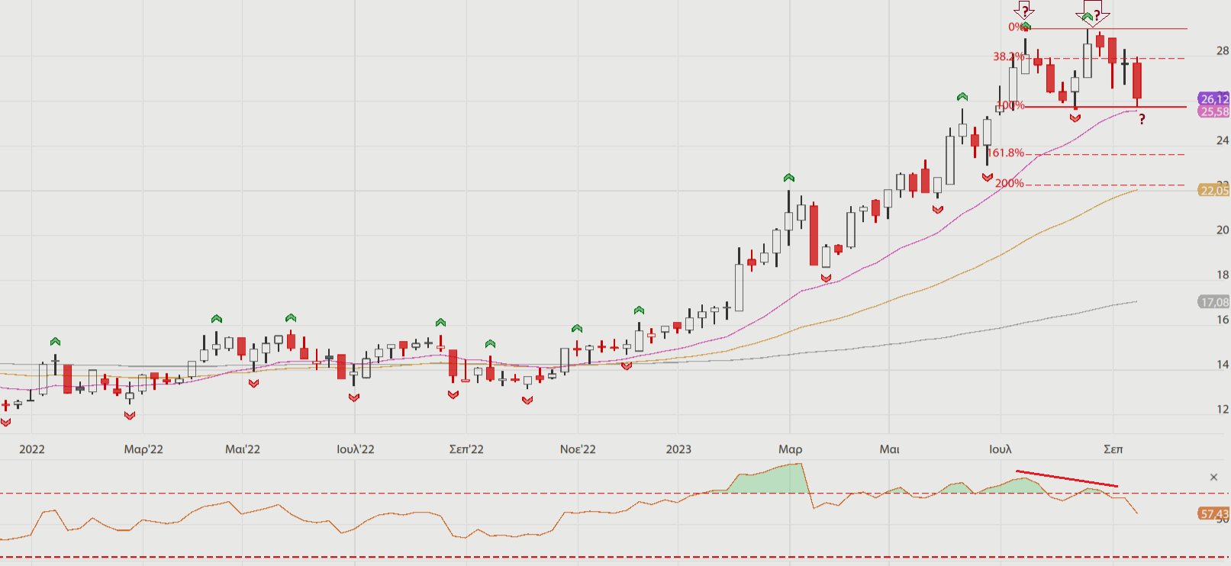Click the Σεπ'22 label on the time axis
1231x566 pixels.
[466, 449]
